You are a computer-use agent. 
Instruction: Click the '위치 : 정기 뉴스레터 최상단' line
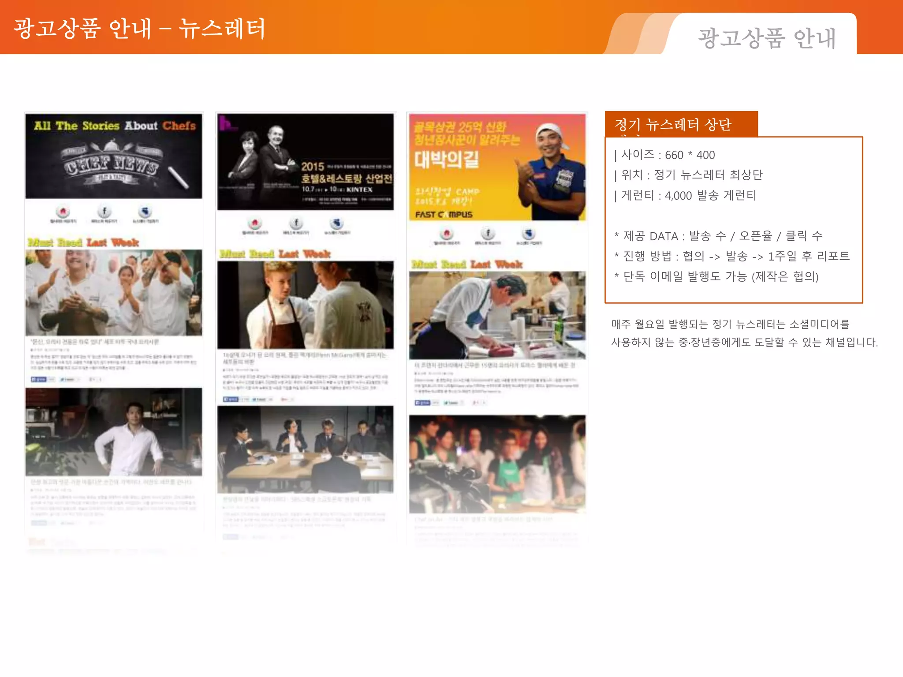pos(688,175)
